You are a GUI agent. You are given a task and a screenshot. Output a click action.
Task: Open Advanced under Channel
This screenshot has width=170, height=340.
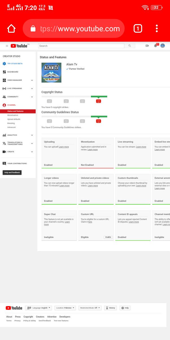click(12, 127)
